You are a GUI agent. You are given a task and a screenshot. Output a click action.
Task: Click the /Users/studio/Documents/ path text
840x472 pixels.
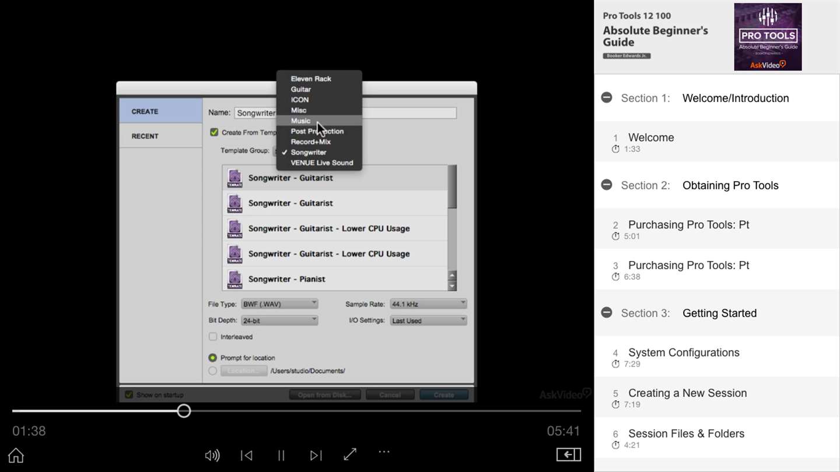coord(308,371)
